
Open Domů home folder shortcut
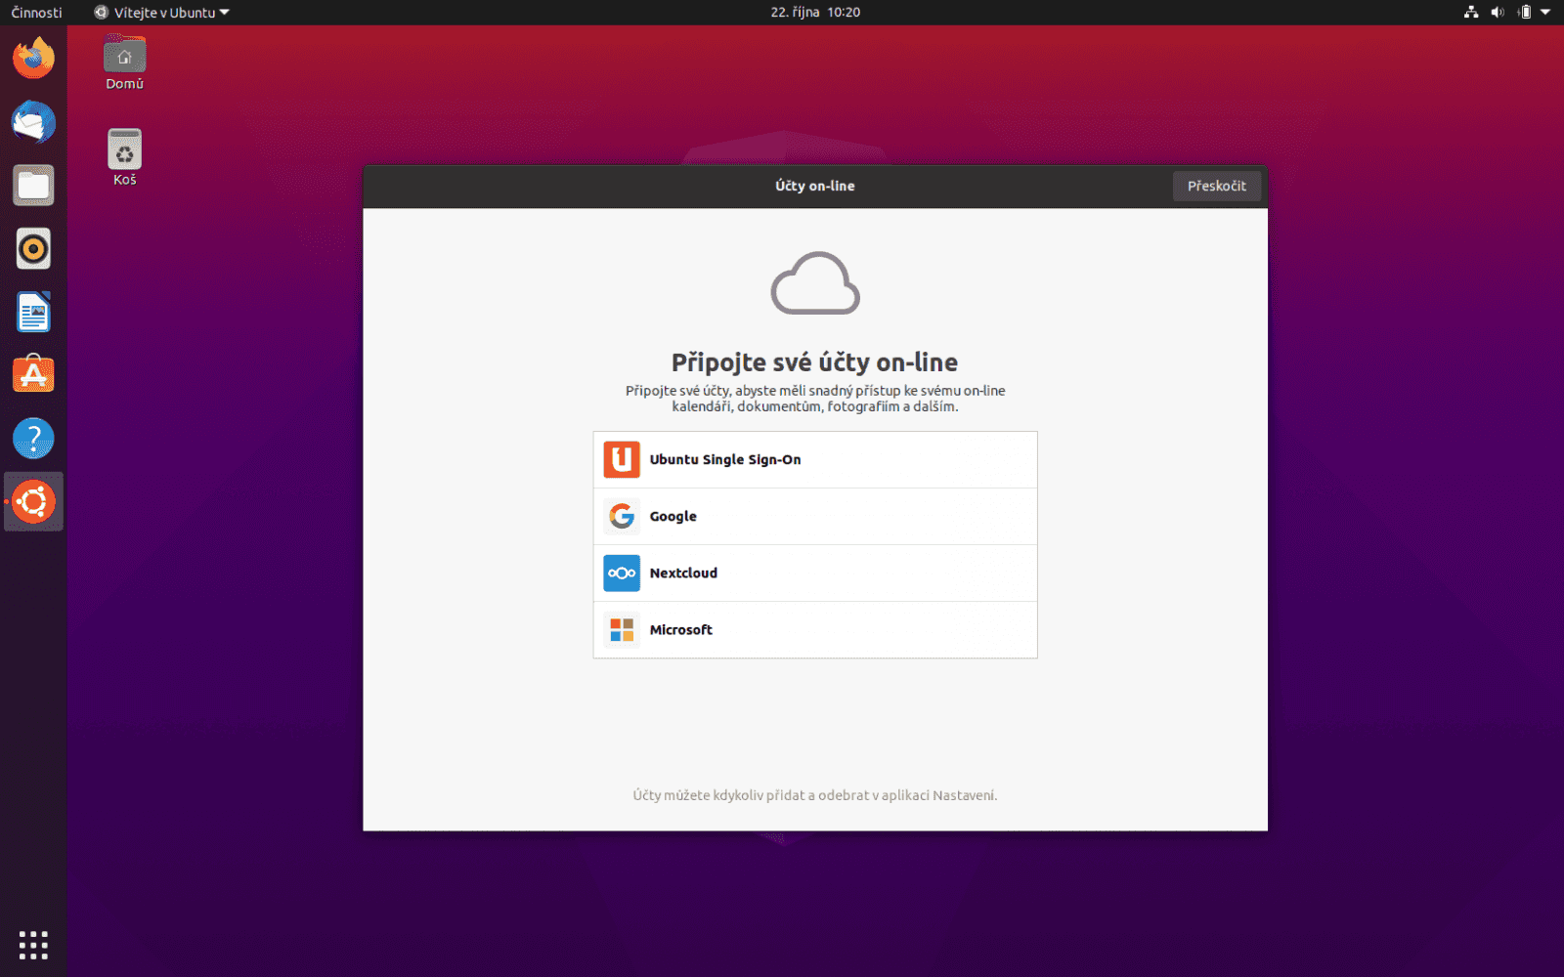pos(124,59)
